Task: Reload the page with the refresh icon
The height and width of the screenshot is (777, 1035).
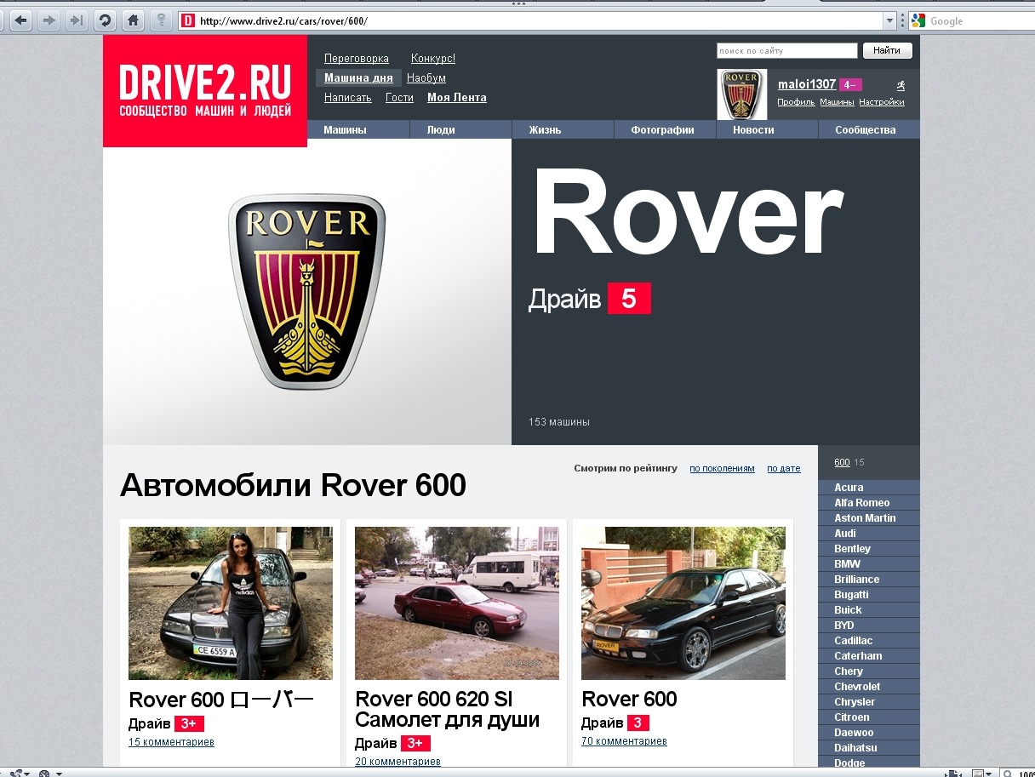Action: [x=105, y=20]
